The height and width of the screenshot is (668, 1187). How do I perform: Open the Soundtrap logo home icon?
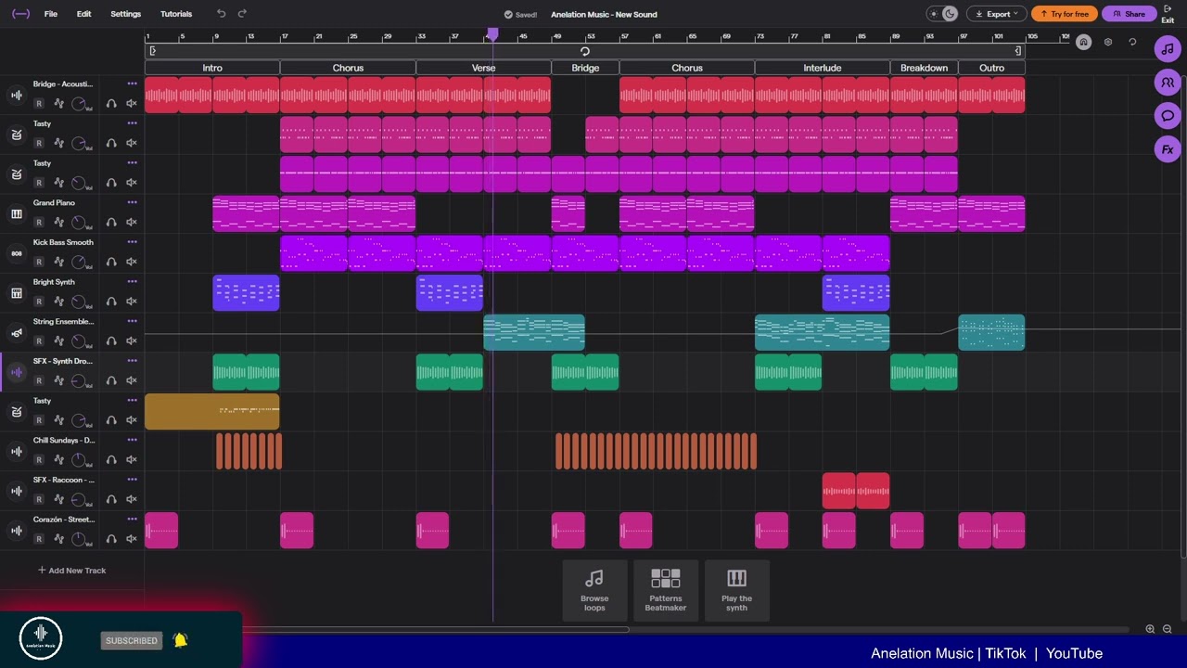20,14
